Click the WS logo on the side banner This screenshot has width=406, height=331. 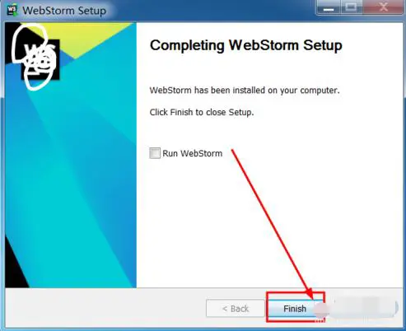[40, 59]
